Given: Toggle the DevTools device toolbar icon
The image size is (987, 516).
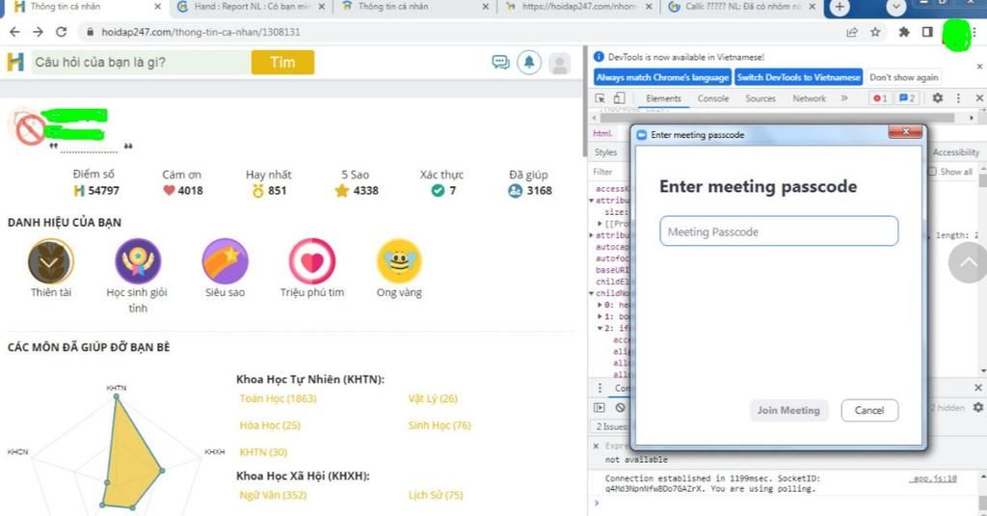Looking at the screenshot, I should (620, 98).
